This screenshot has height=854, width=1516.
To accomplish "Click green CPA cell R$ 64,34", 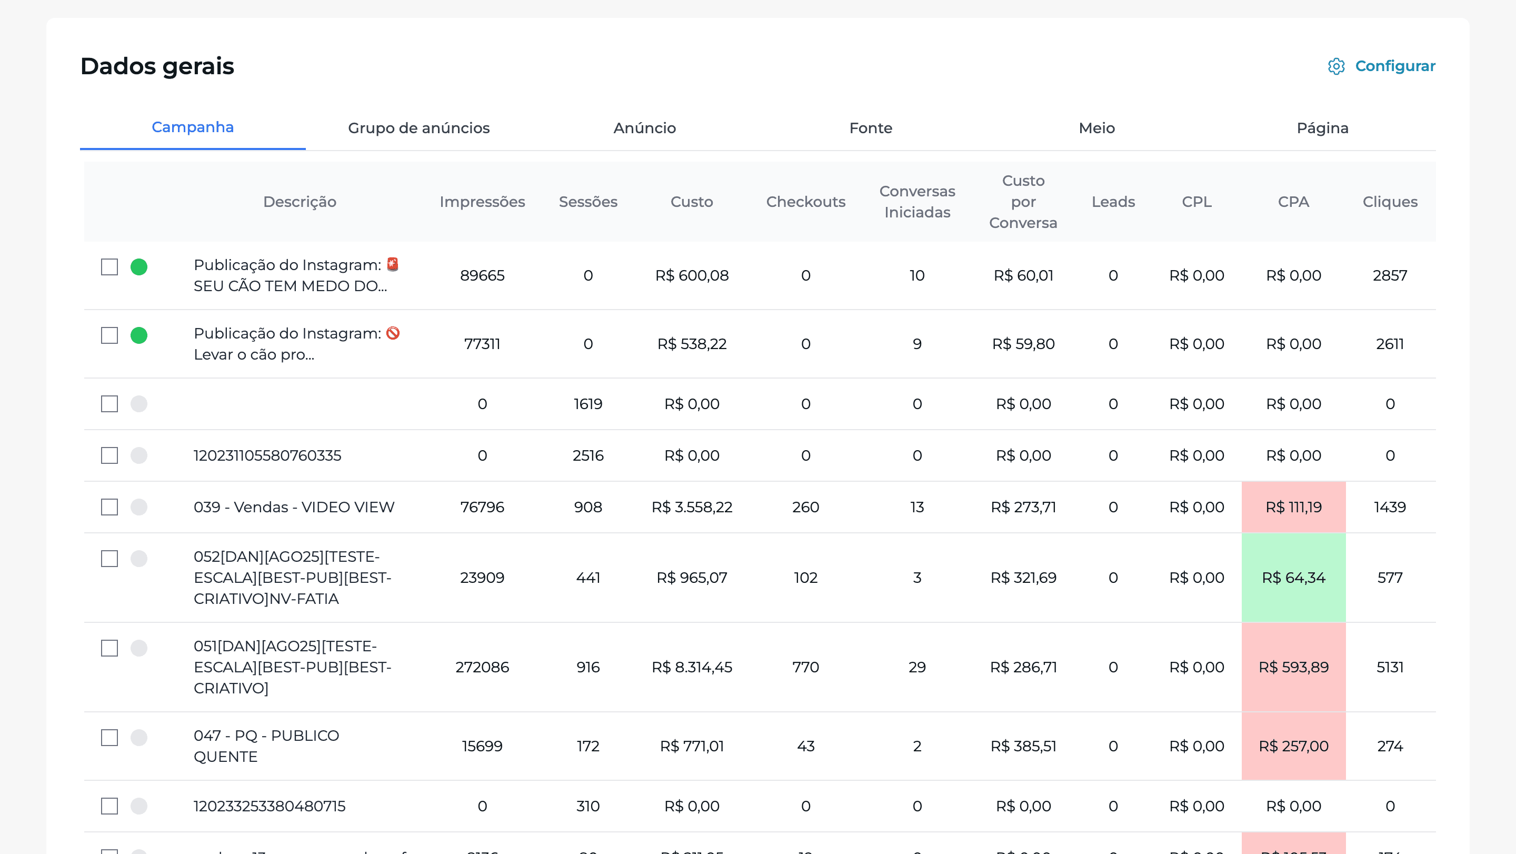I will pyautogui.click(x=1293, y=578).
